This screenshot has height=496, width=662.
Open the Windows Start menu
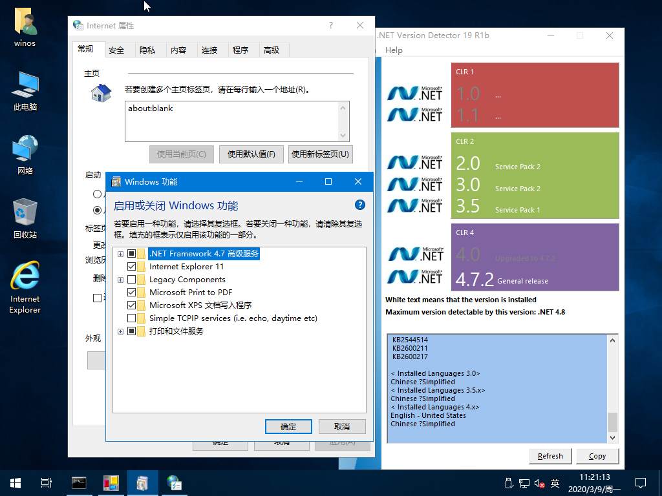click(x=16, y=483)
